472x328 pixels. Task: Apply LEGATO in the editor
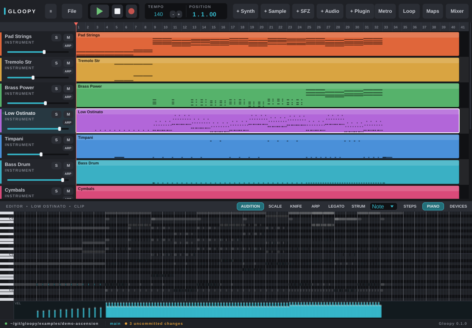pyautogui.click(x=336, y=206)
